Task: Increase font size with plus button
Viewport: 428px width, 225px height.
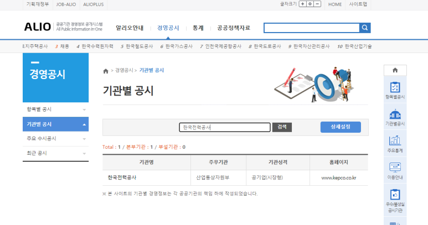Action: pos(302,4)
